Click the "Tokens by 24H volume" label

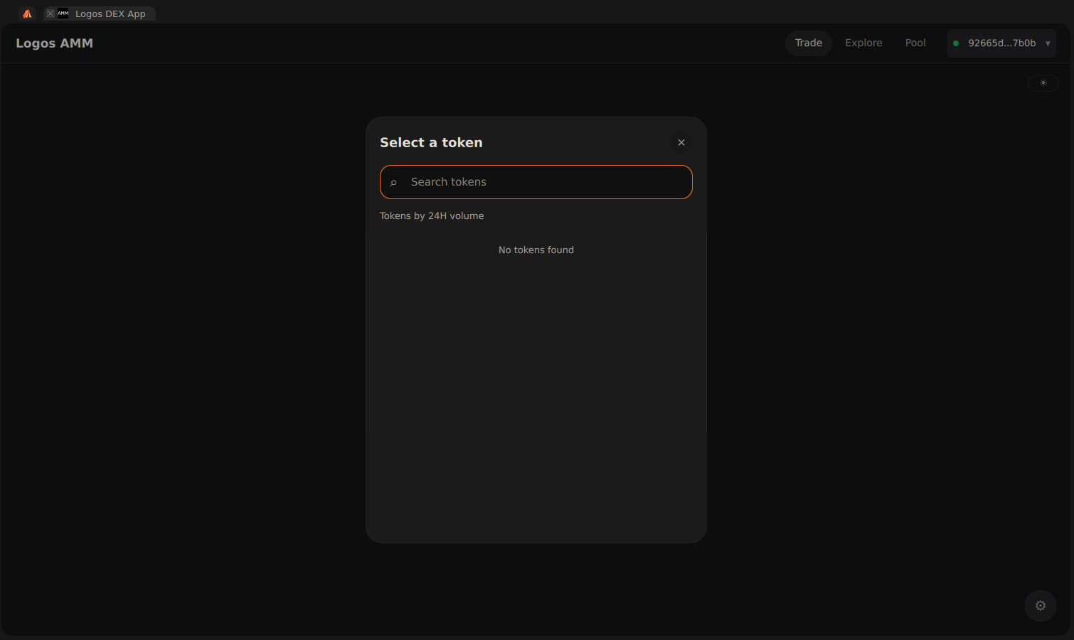pyautogui.click(x=432, y=216)
